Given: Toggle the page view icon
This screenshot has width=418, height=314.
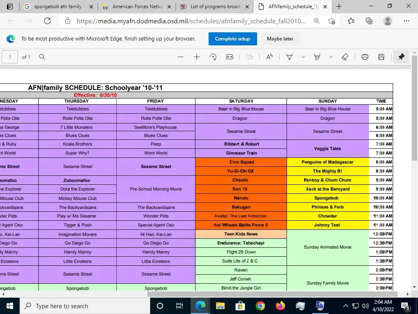Looking at the screenshot, I should (x=249, y=57).
